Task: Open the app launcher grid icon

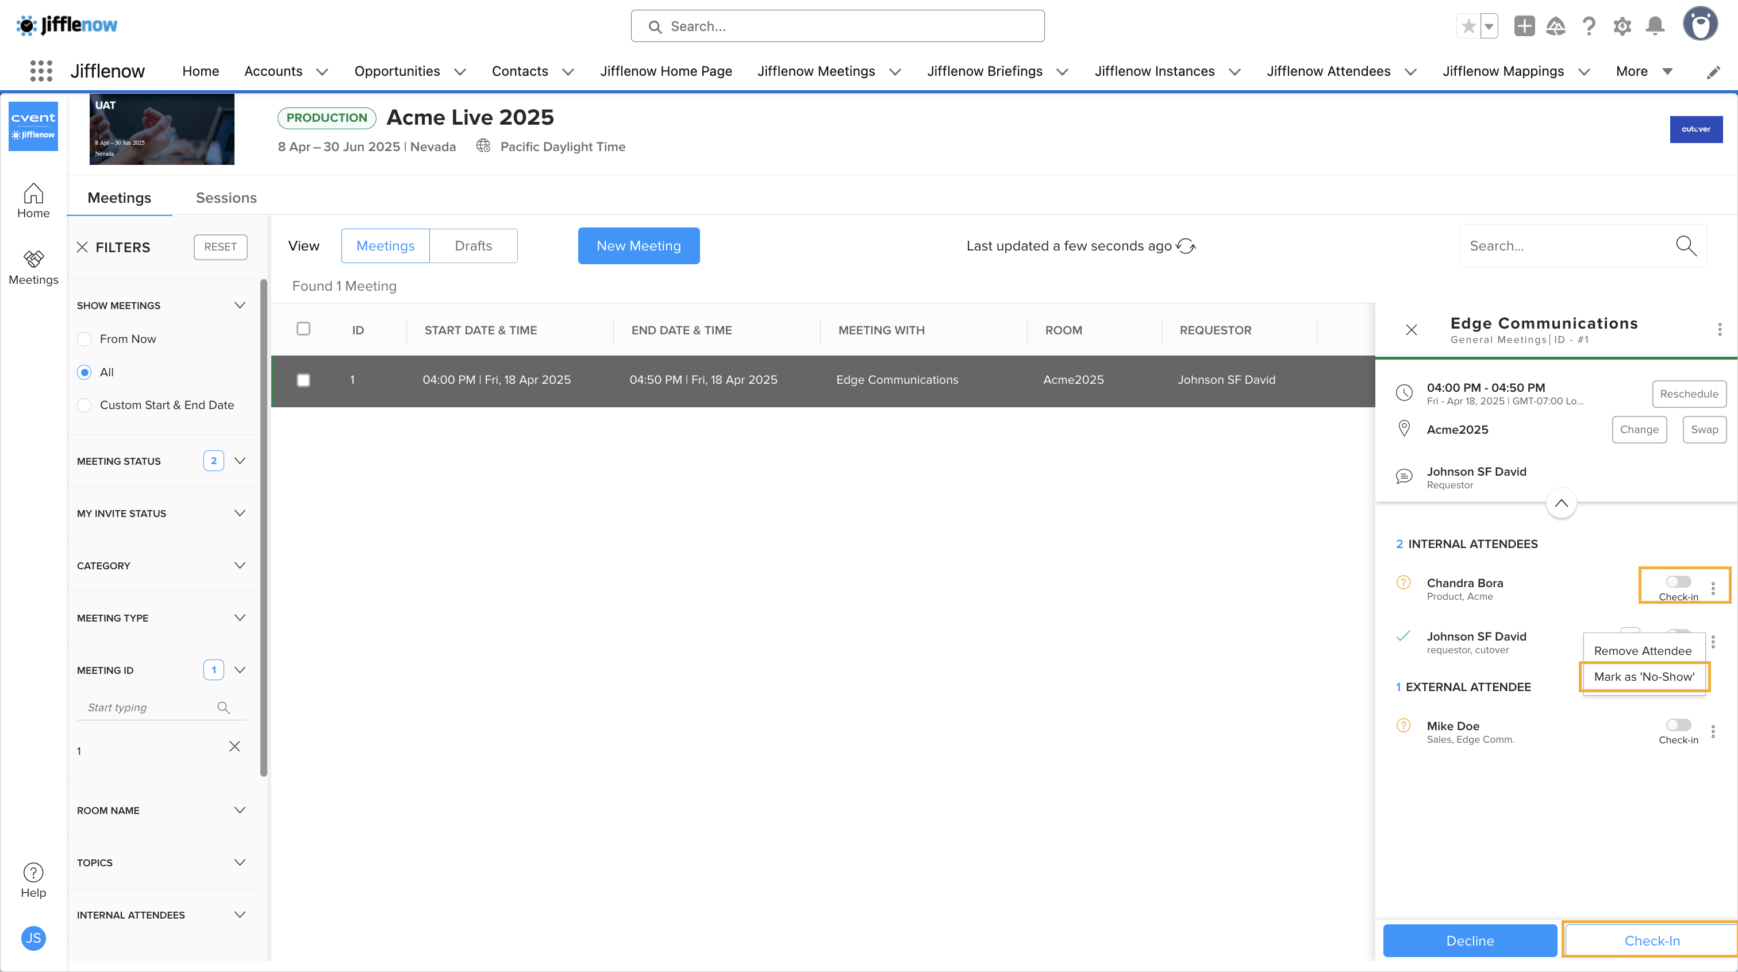Action: [x=41, y=71]
